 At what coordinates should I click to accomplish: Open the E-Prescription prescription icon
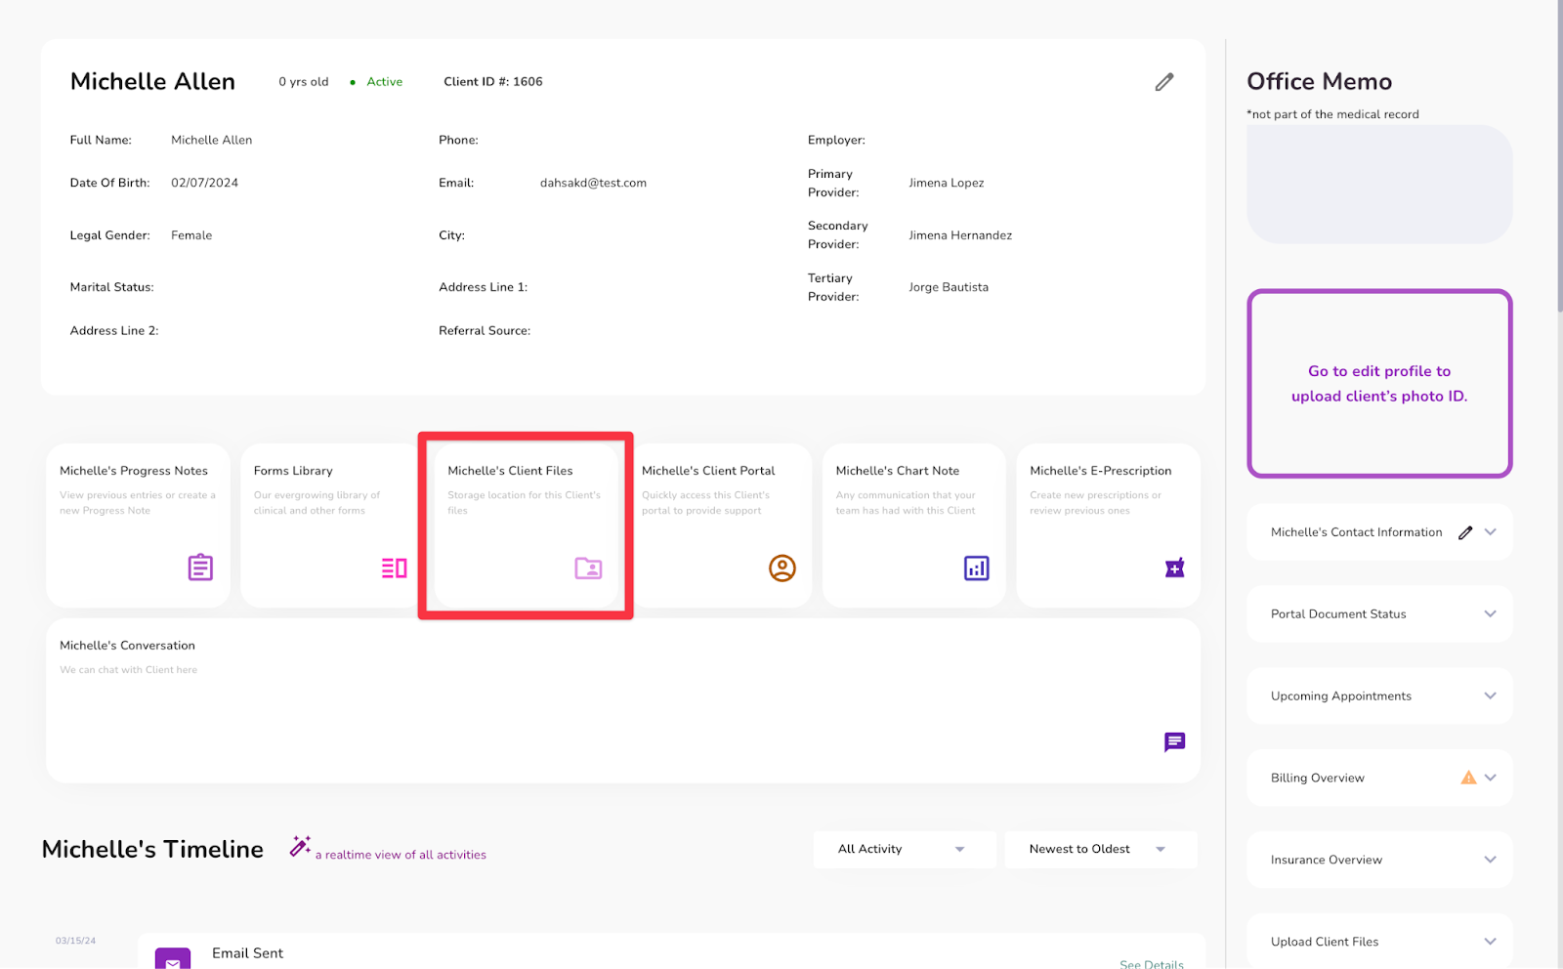pyautogui.click(x=1172, y=568)
